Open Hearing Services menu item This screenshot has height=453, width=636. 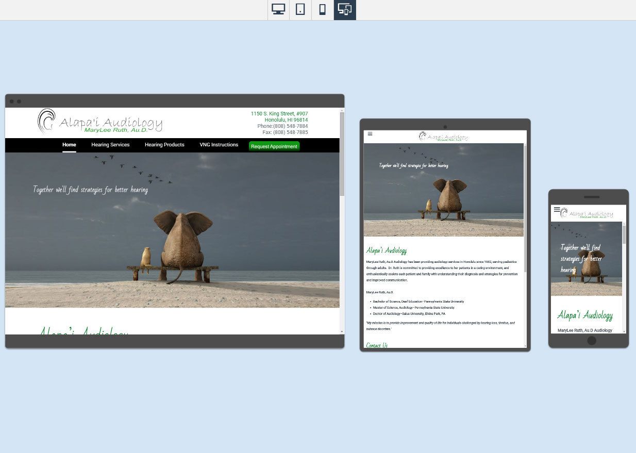tap(110, 145)
